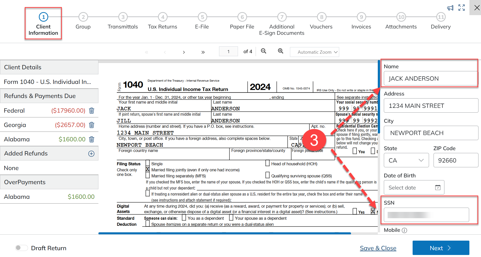
Task: Open the announcements megaphone icon
Action: [x=450, y=8]
